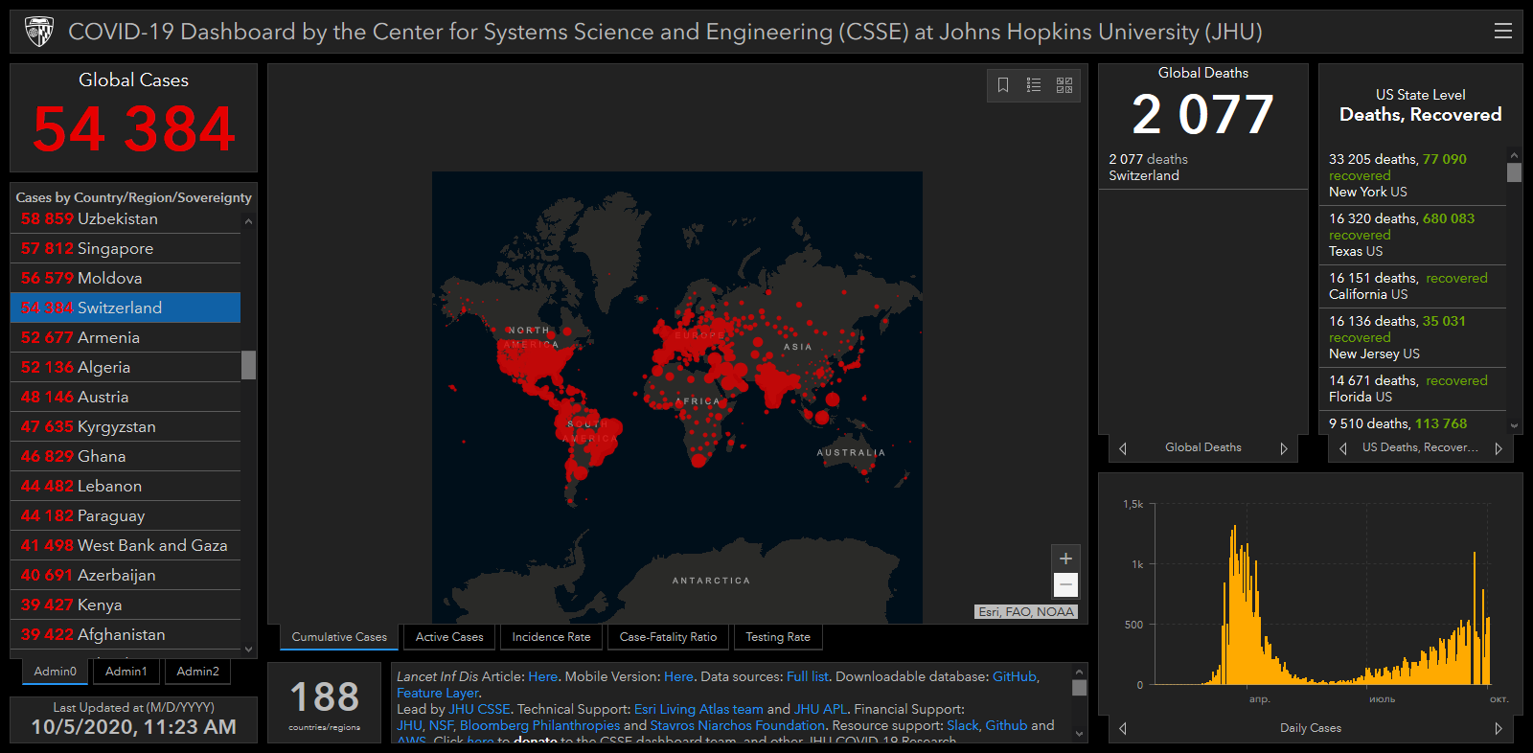Select Austria in country list

point(126,397)
